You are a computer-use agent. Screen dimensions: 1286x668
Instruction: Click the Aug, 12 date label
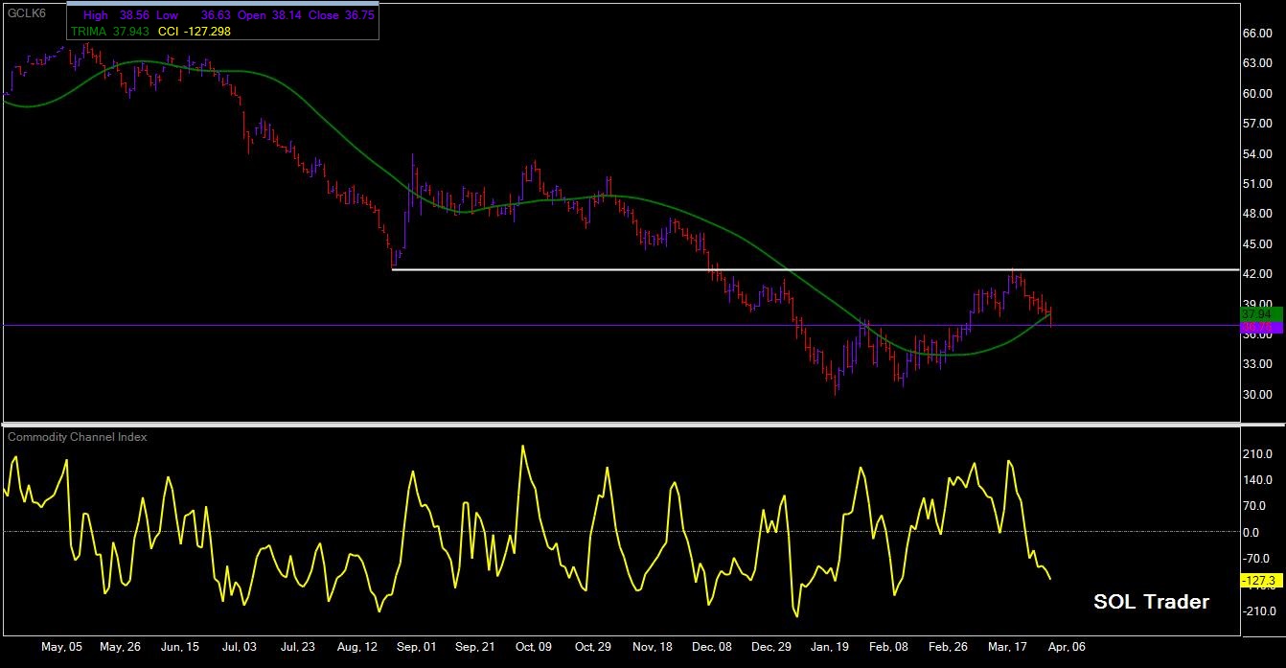356,648
